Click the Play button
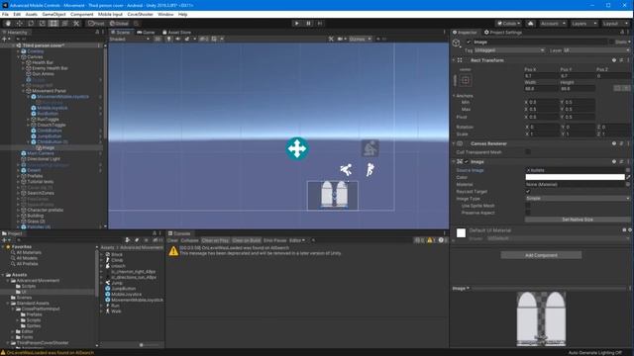Image resolution: width=634 pixels, height=356 pixels. pyautogui.click(x=297, y=24)
